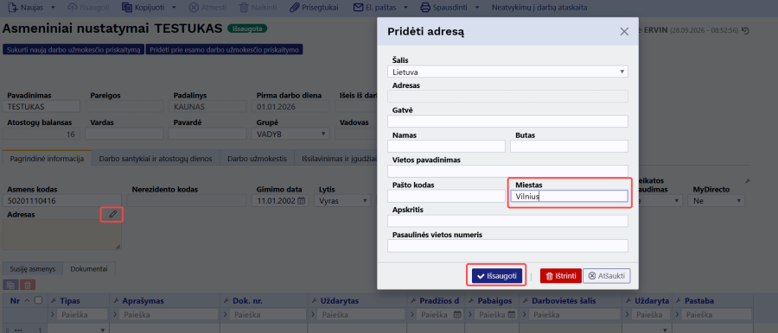Focus the Vietos pavadinimas input field
Image resolution: width=778 pixels, height=333 pixels.
(x=507, y=171)
